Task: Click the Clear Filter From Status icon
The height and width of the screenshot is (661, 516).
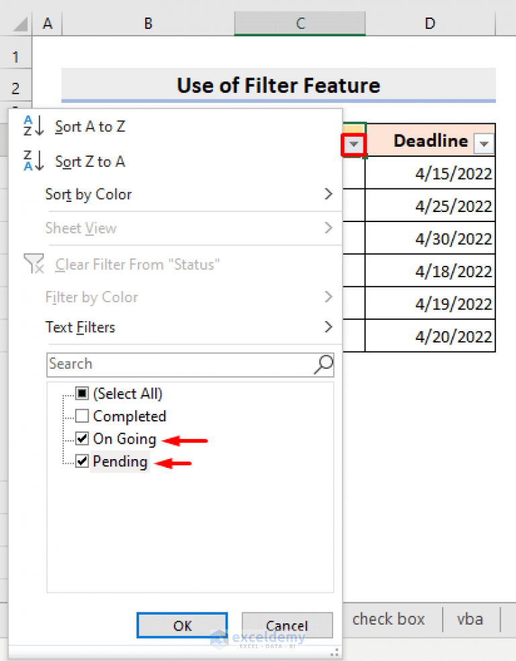Action: 34,264
